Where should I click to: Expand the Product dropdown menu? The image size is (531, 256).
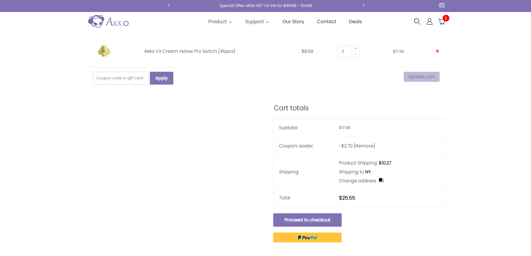tap(220, 21)
